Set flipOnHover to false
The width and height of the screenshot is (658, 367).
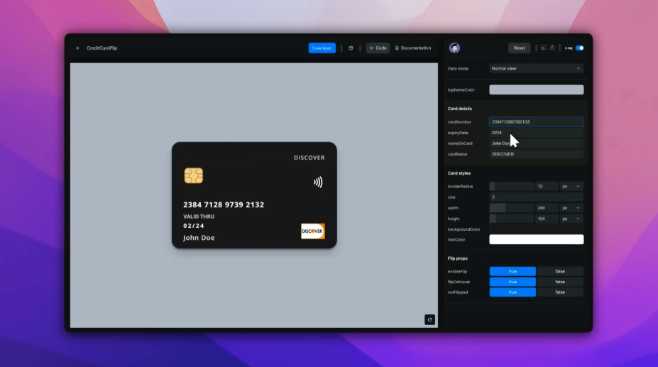[560, 282]
